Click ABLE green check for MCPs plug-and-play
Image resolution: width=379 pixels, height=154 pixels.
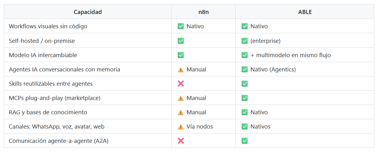pos(245,98)
